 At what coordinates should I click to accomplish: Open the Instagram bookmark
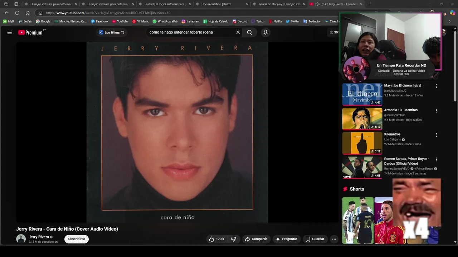pyautogui.click(x=190, y=21)
